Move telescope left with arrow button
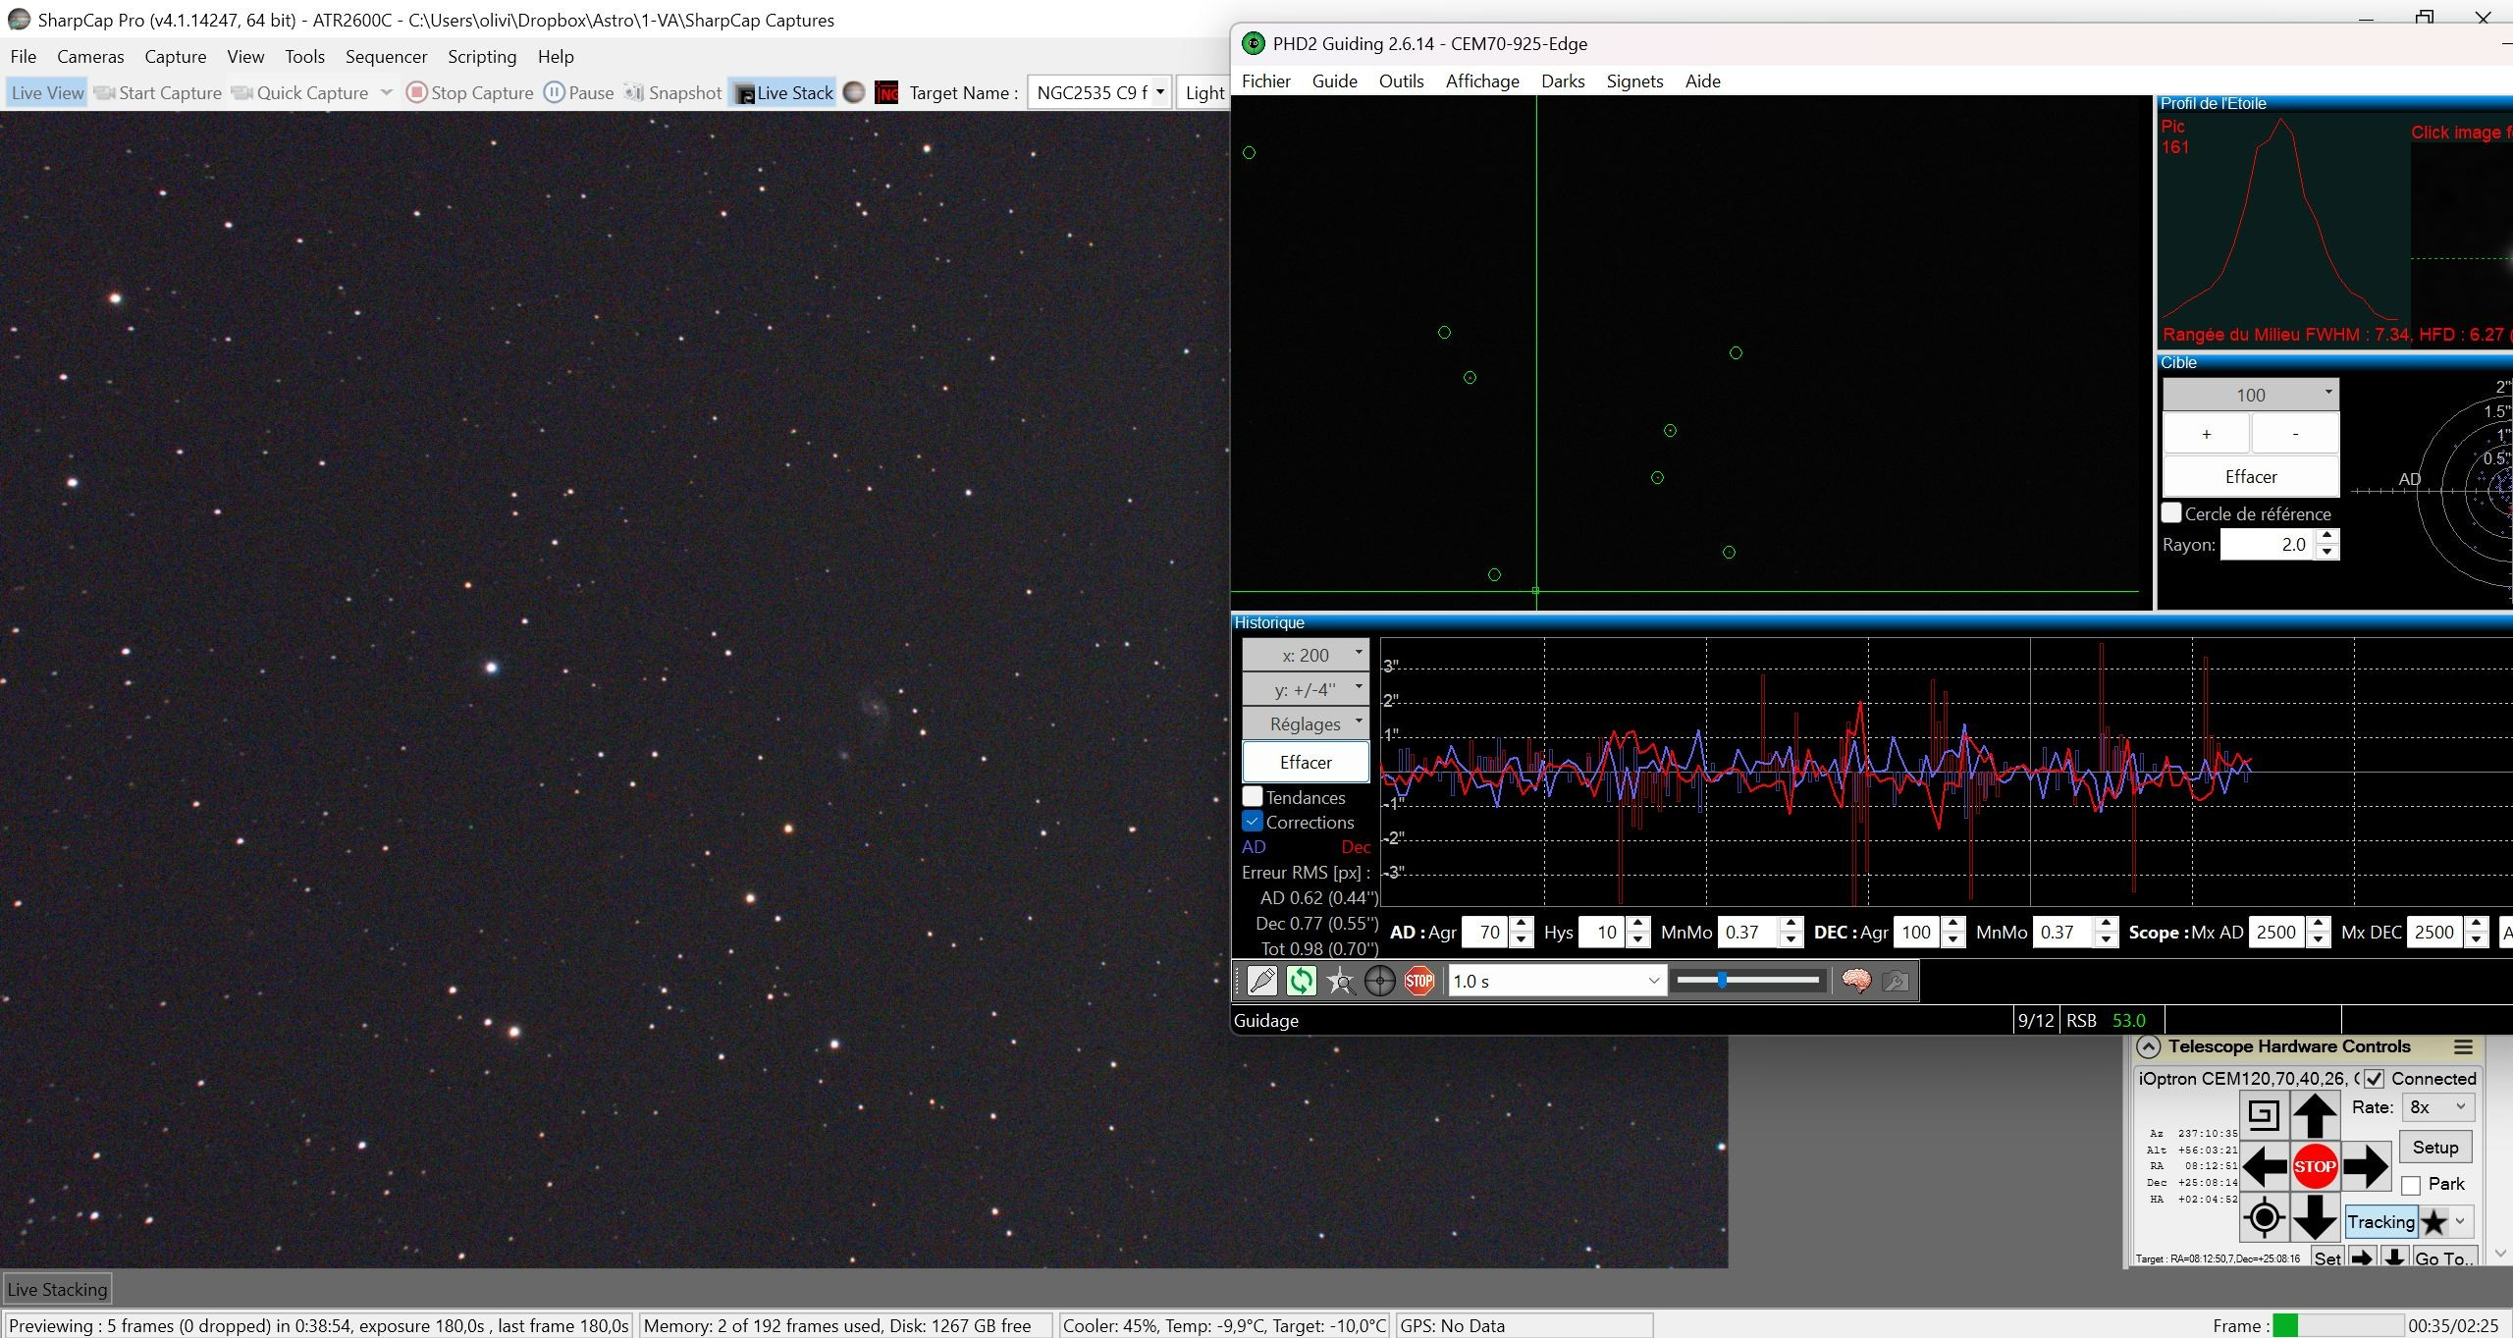 2264,1166
